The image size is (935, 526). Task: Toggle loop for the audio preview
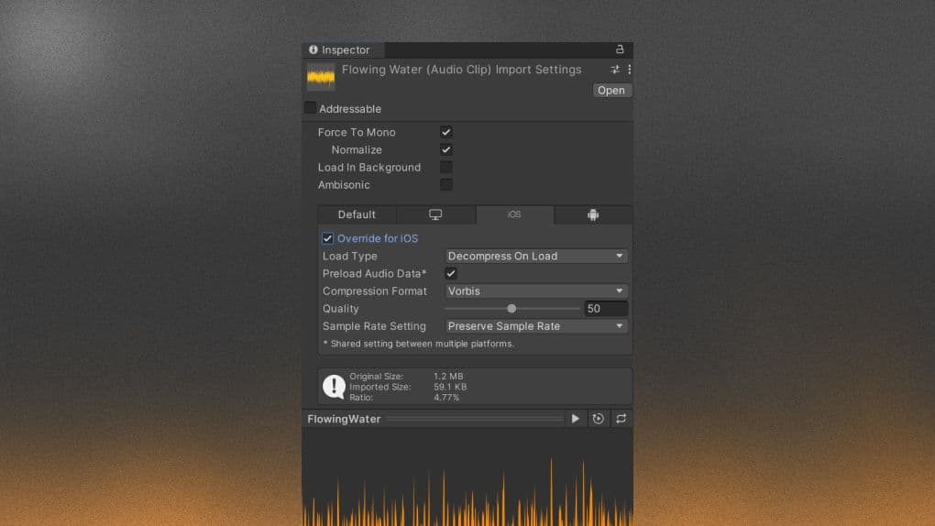(621, 419)
